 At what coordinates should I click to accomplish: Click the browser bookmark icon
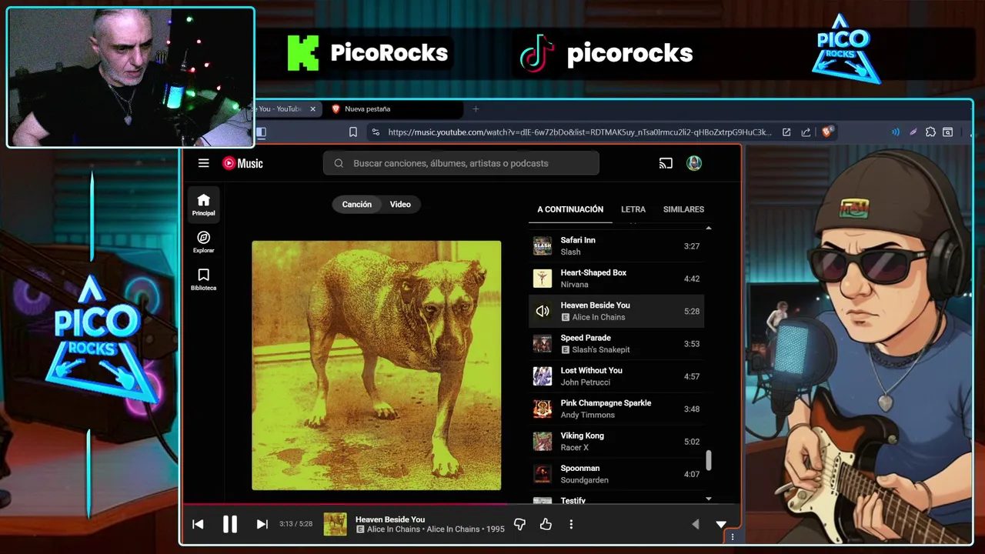(x=352, y=132)
